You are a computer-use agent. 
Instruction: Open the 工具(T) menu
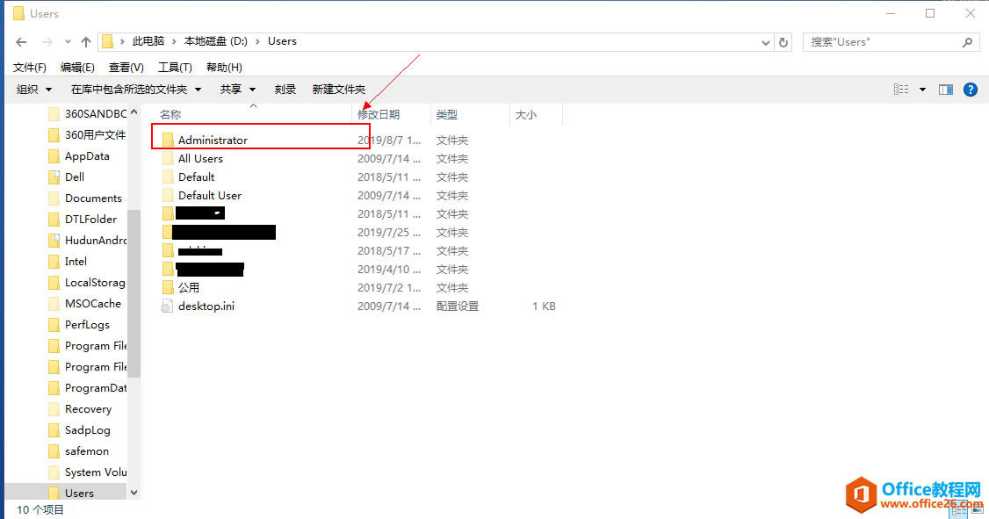(175, 68)
